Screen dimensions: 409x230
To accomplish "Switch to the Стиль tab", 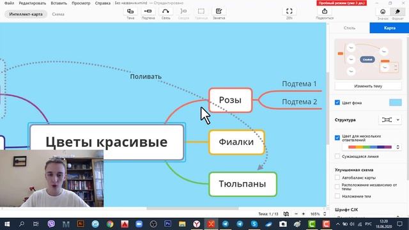I will coord(350,28).
